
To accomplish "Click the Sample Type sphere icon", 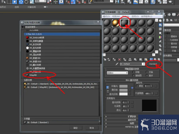I will (x=160, y=21).
